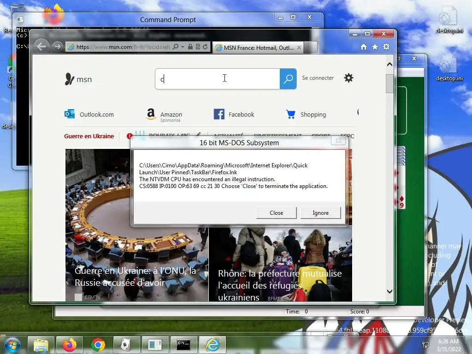Click the Internet Explorer forward arrow
Screen dimensions: 472x354
(x=57, y=47)
